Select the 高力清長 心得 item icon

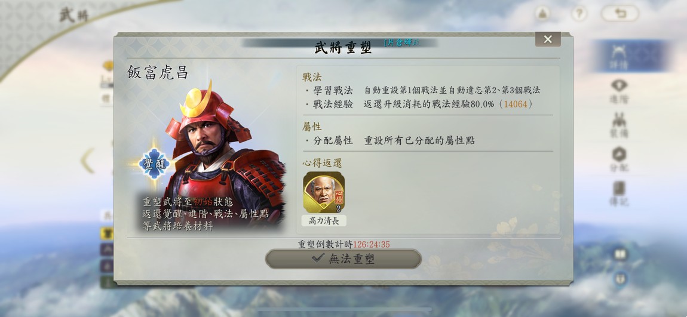[324, 192]
